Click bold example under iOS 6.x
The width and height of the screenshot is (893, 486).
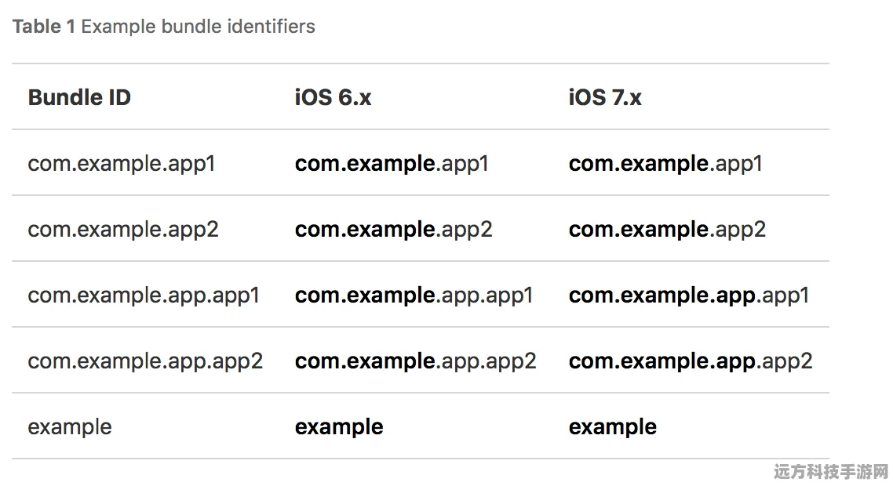click(x=339, y=427)
